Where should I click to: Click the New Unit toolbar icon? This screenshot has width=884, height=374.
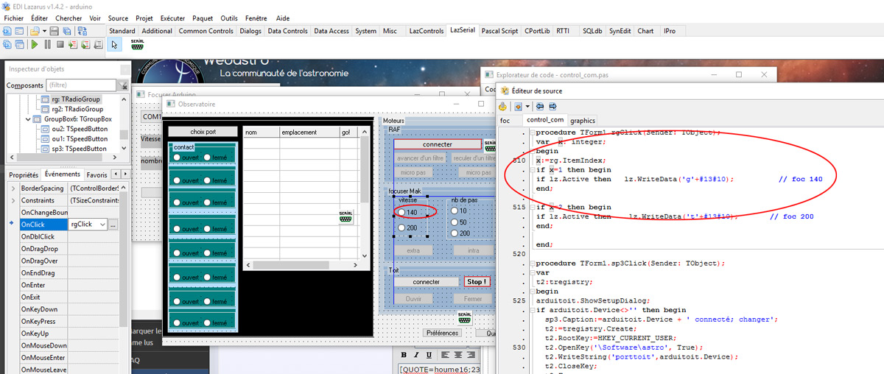(6, 31)
